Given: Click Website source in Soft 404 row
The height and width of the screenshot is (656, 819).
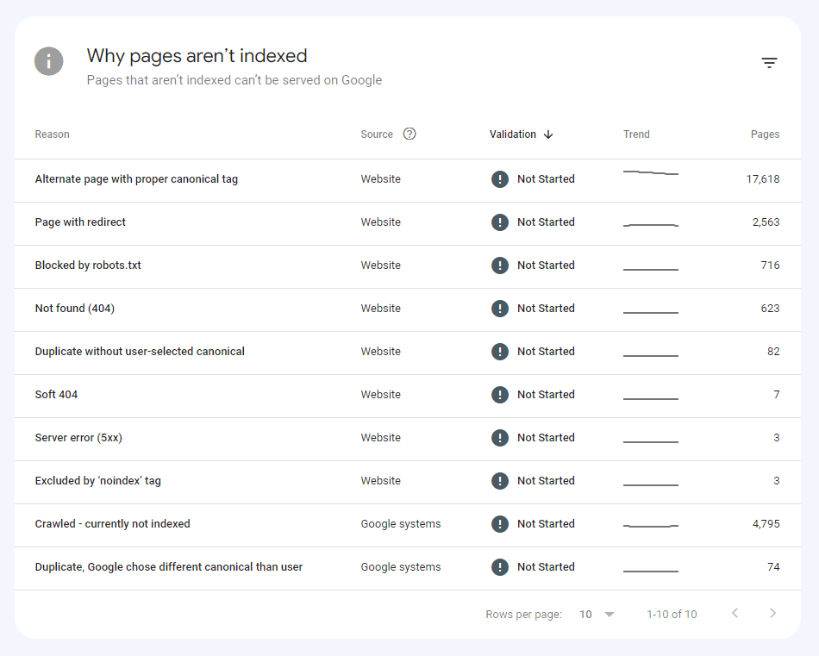Looking at the screenshot, I should tap(381, 394).
